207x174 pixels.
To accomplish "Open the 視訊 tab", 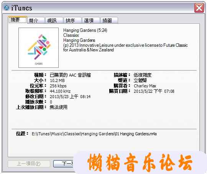I will coord(54,20).
